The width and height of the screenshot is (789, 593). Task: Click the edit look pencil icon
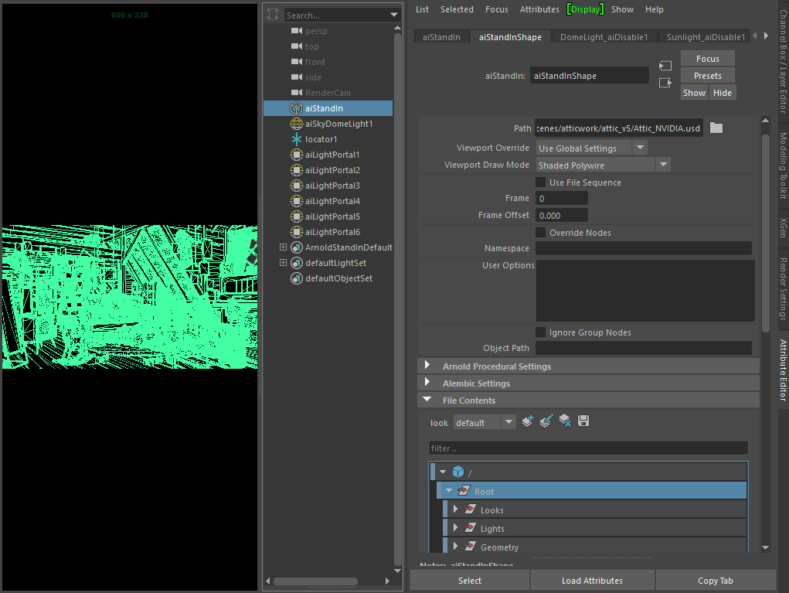pos(546,421)
